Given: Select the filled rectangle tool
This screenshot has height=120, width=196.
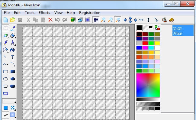Looking at the screenshot, I should [13, 72].
